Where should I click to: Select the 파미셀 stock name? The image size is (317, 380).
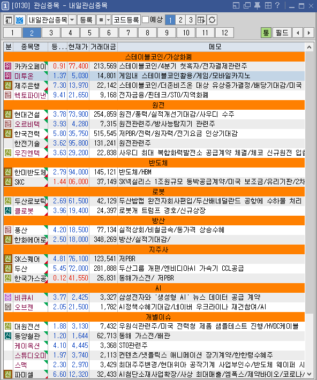[24, 375]
